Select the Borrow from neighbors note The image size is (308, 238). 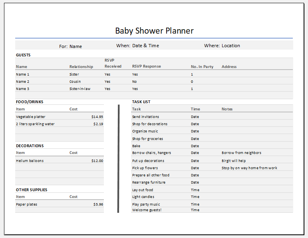coord(241,153)
